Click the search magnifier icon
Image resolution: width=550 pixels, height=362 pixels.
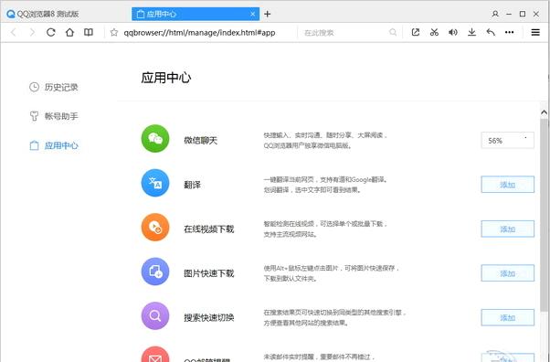(x=393, y=33)
